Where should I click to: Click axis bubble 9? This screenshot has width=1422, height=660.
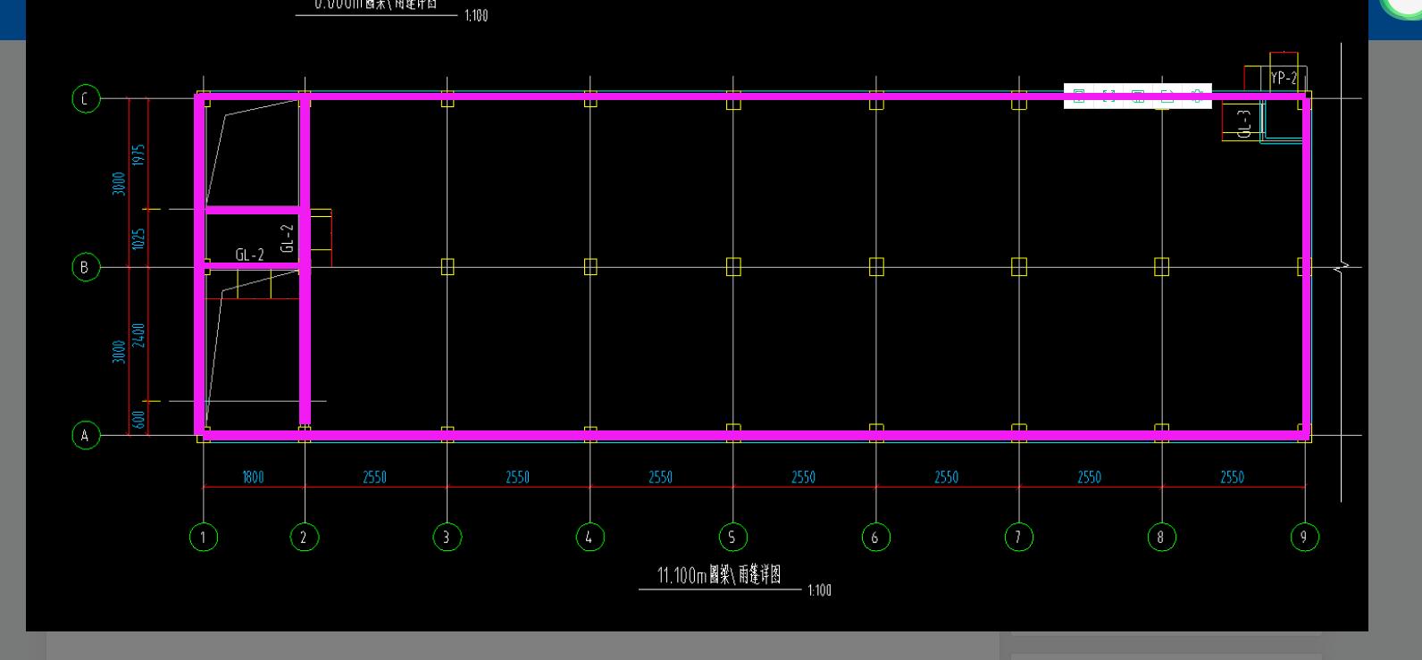(x=1304, y=537)
